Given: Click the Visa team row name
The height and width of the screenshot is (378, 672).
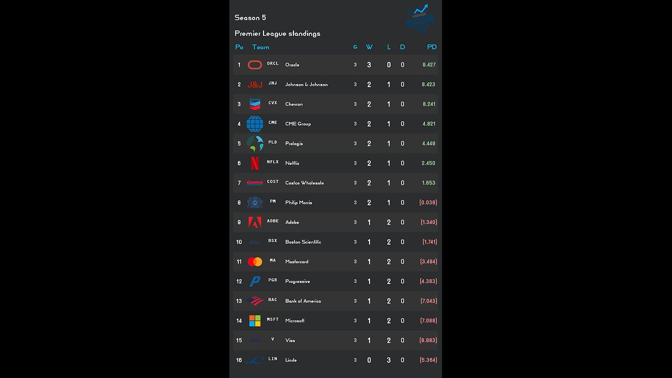Looking at the screenshot, I should [290, 340].
